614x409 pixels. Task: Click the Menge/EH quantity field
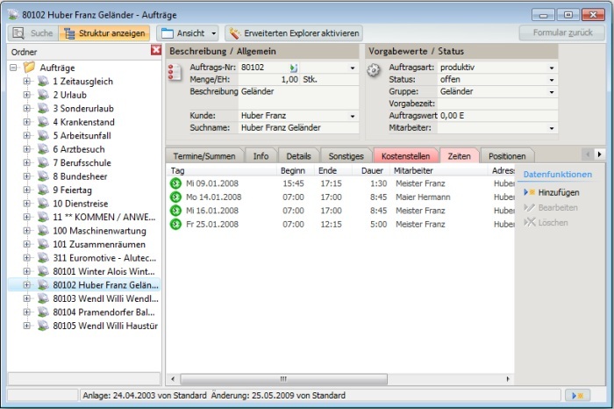[268, 80]
